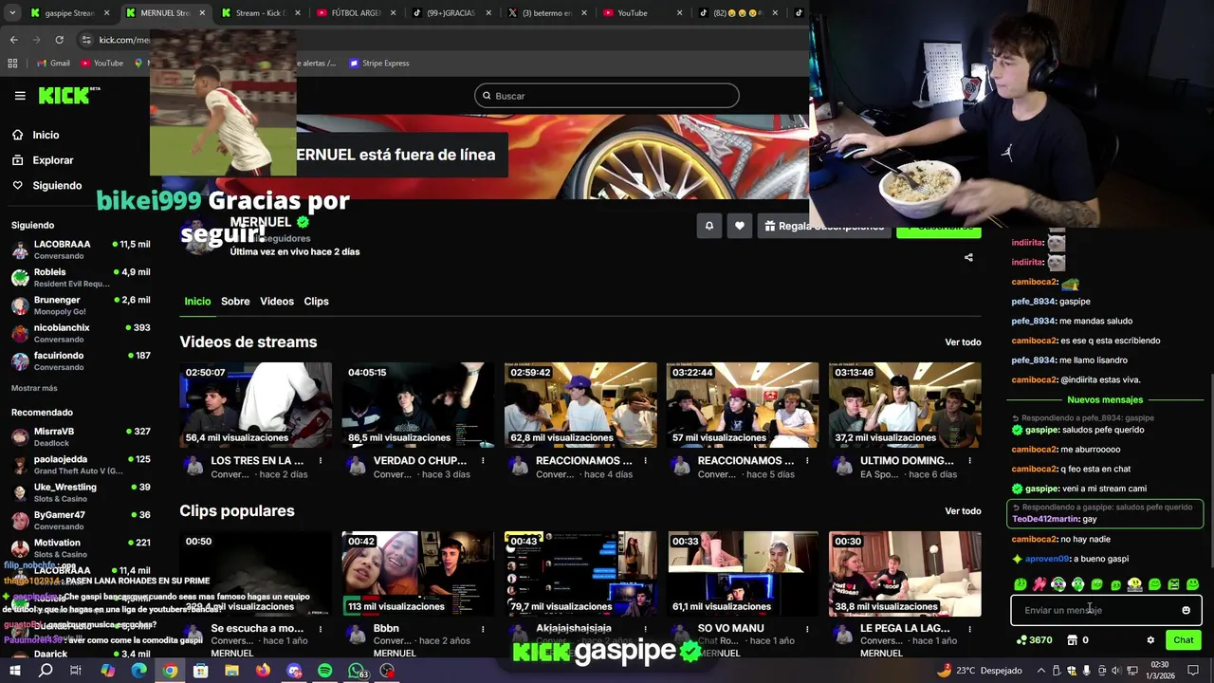This screenshot has height=683, width=1214.
Task: Open the Kick hamburger menu
Action: pyautogui.click(x=20, y=96)
